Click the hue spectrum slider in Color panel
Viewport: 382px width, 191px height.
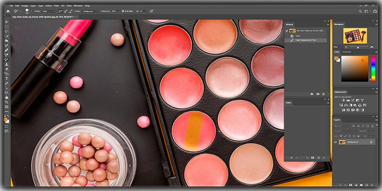(x=373, y=69)
